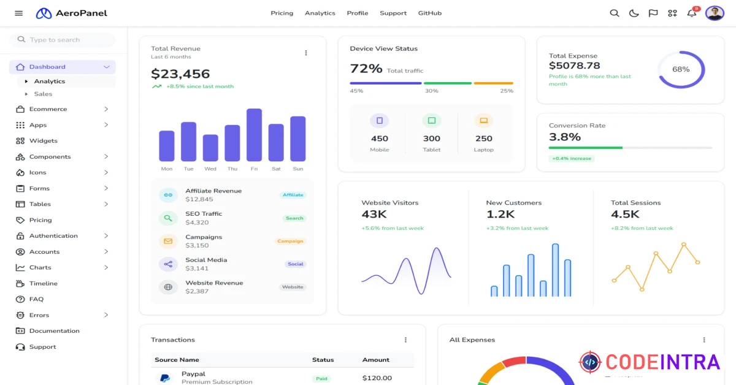This screenshot has height=385, width=736.
Task: Open the Analytics top nav item
Action: pos(320,13)
